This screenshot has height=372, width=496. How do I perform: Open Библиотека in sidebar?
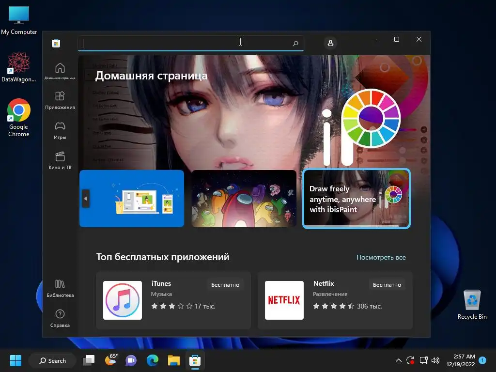(60, 288)
